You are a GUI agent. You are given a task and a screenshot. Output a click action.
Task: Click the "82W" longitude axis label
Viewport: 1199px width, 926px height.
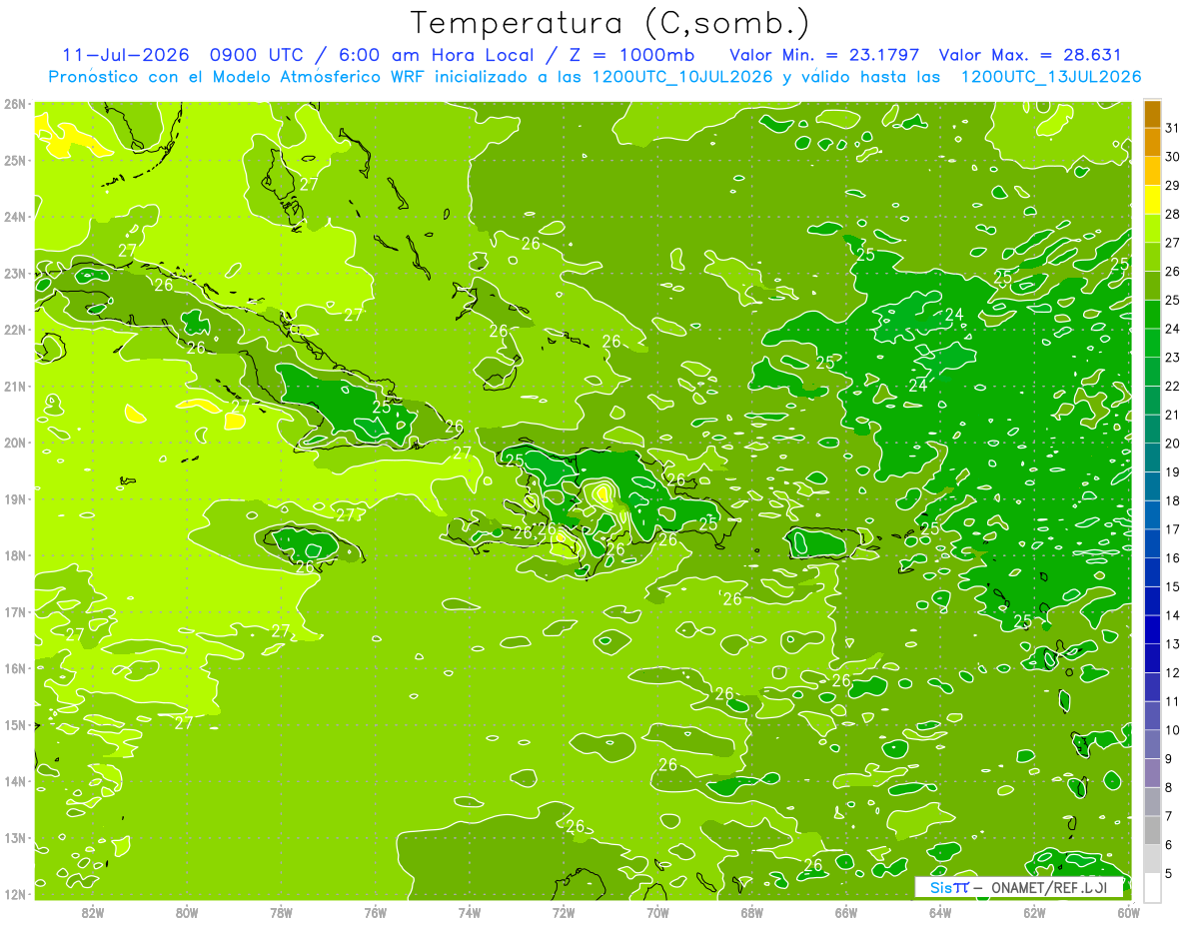(93, 912)
